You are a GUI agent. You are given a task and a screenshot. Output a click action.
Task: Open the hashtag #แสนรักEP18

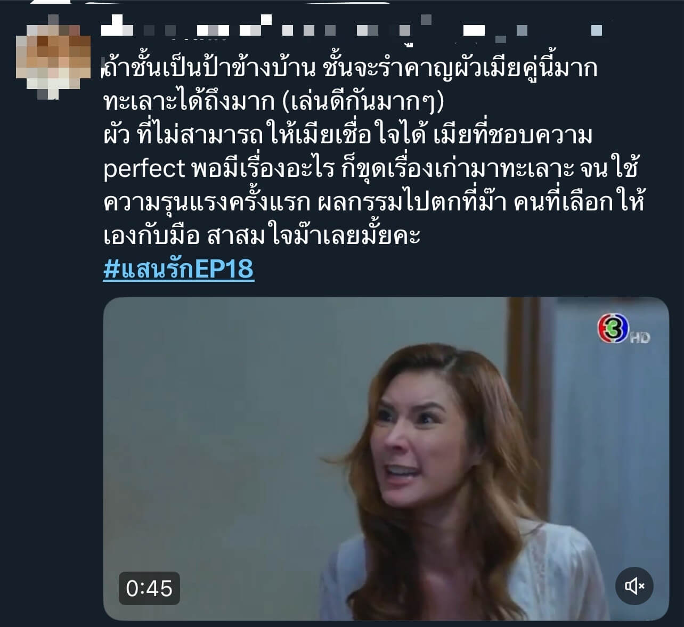[x=178, y=268]
